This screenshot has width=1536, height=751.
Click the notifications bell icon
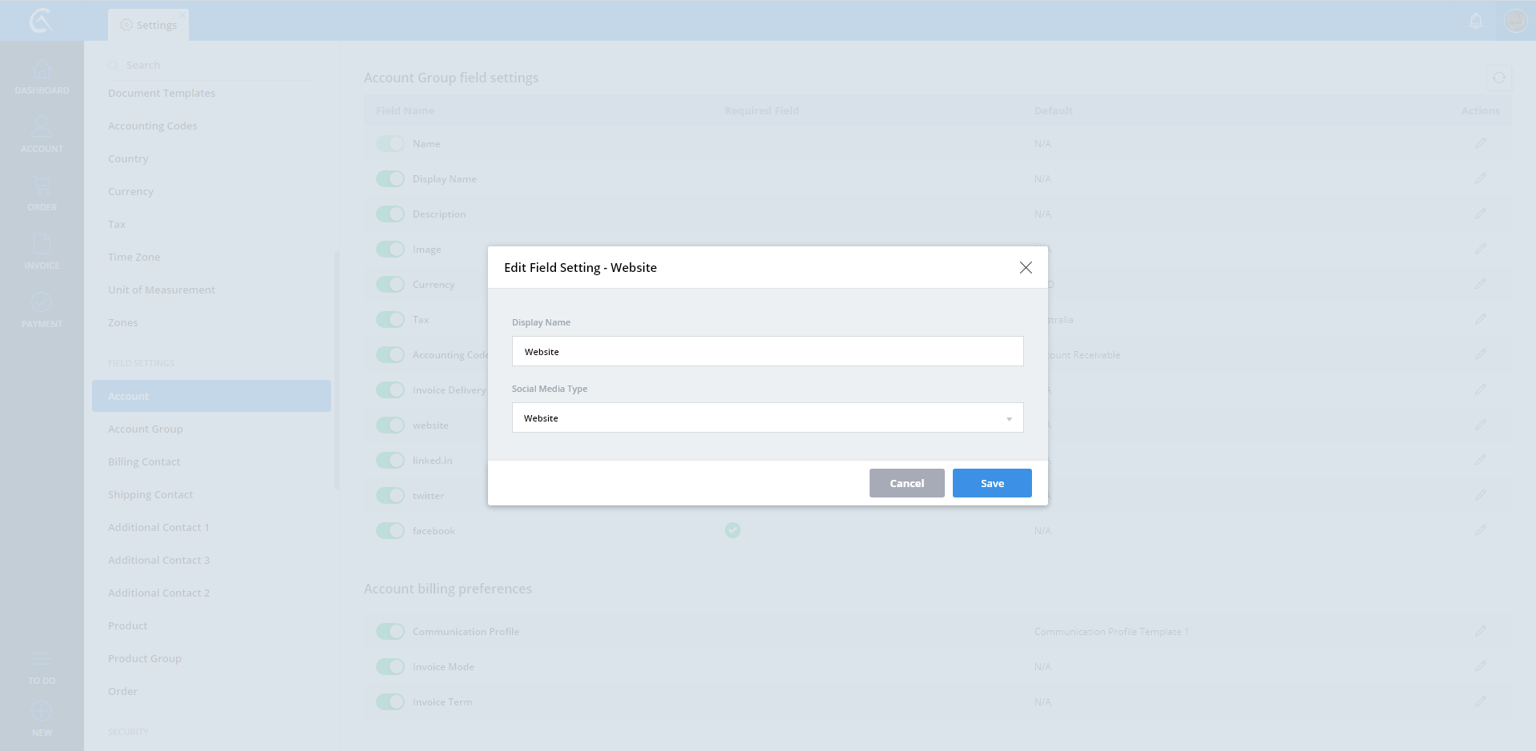pyautogui.click(x=1476, y=22)
